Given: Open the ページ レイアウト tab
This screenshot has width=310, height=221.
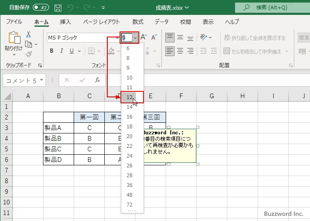Looking at the screenshot, I should point(101,22).
